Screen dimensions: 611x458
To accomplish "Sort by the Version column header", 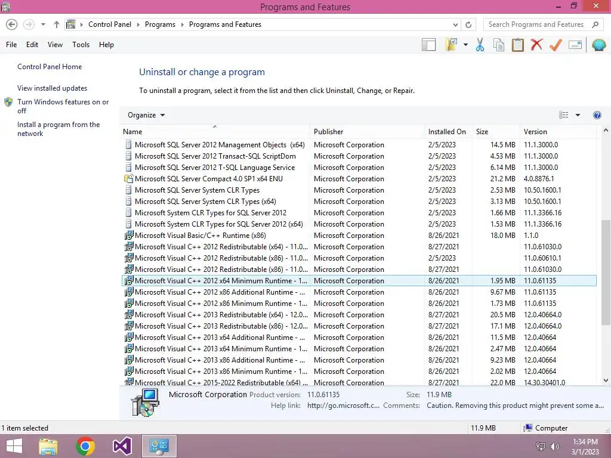I will (x=558, y=132).
